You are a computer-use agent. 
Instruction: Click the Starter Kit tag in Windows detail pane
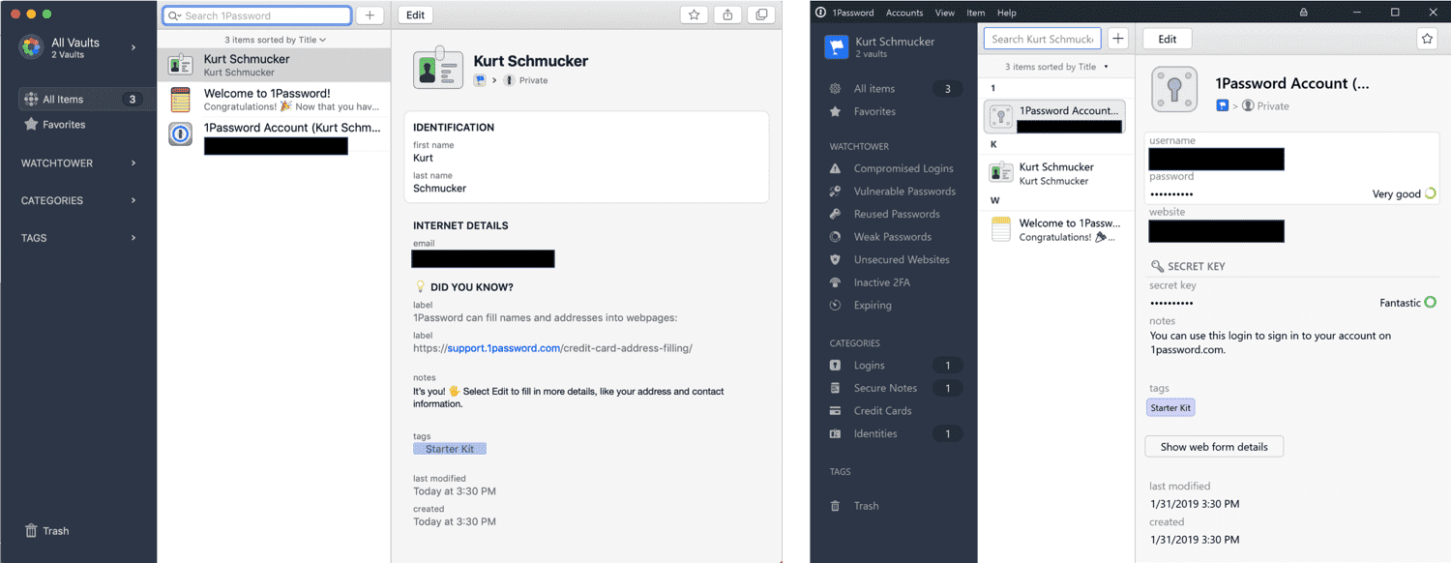[x=1170, y=408]
